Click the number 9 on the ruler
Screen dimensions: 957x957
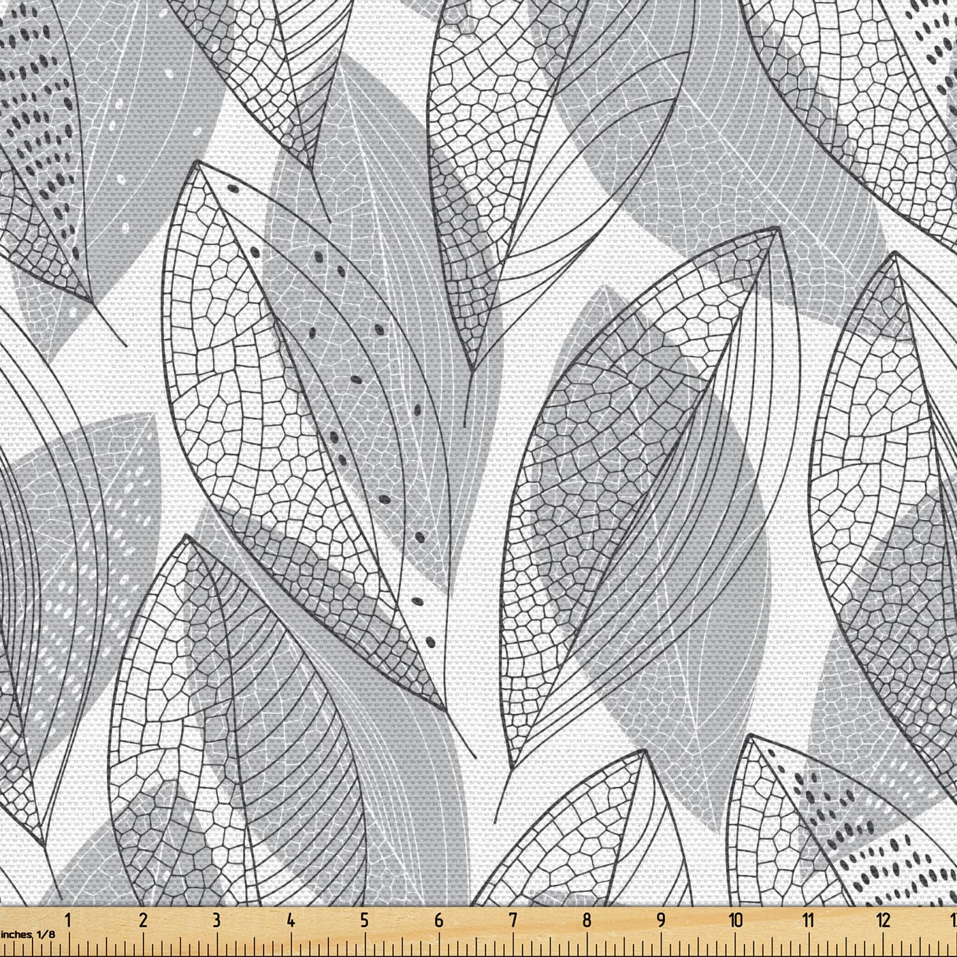click(x=661, y=919)
